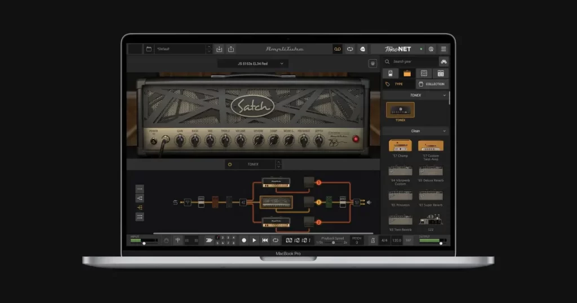
Task: Choose the single serial chain routing icon
Action: [140, 189]
